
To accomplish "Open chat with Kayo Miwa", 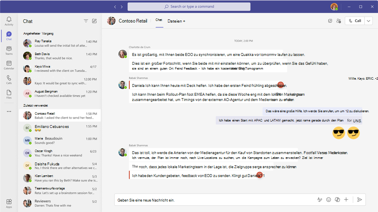I will click(60, 68).
